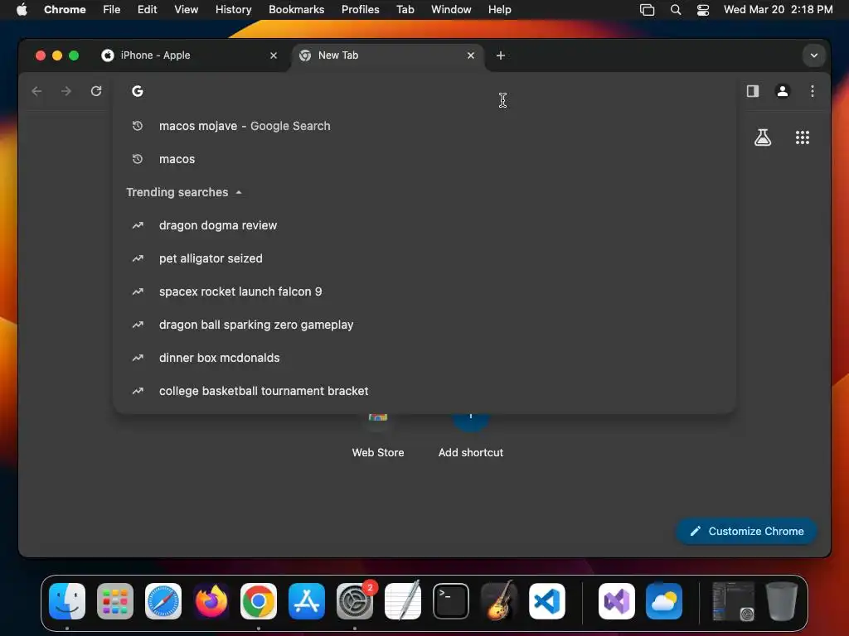The height and width of the screenshot is (636, 849).
Task: Open a new tab with the plus button
Action: 500,55
